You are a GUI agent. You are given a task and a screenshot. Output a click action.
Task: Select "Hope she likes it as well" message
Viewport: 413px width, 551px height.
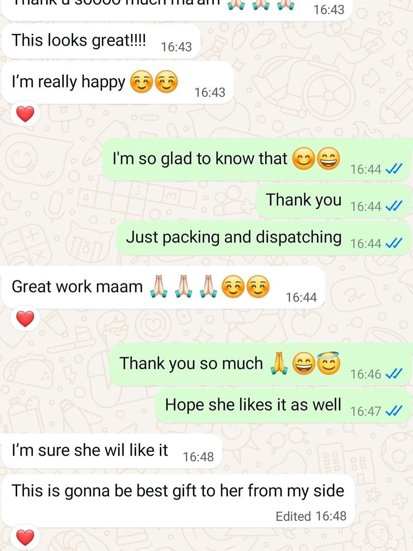[283, 405]
